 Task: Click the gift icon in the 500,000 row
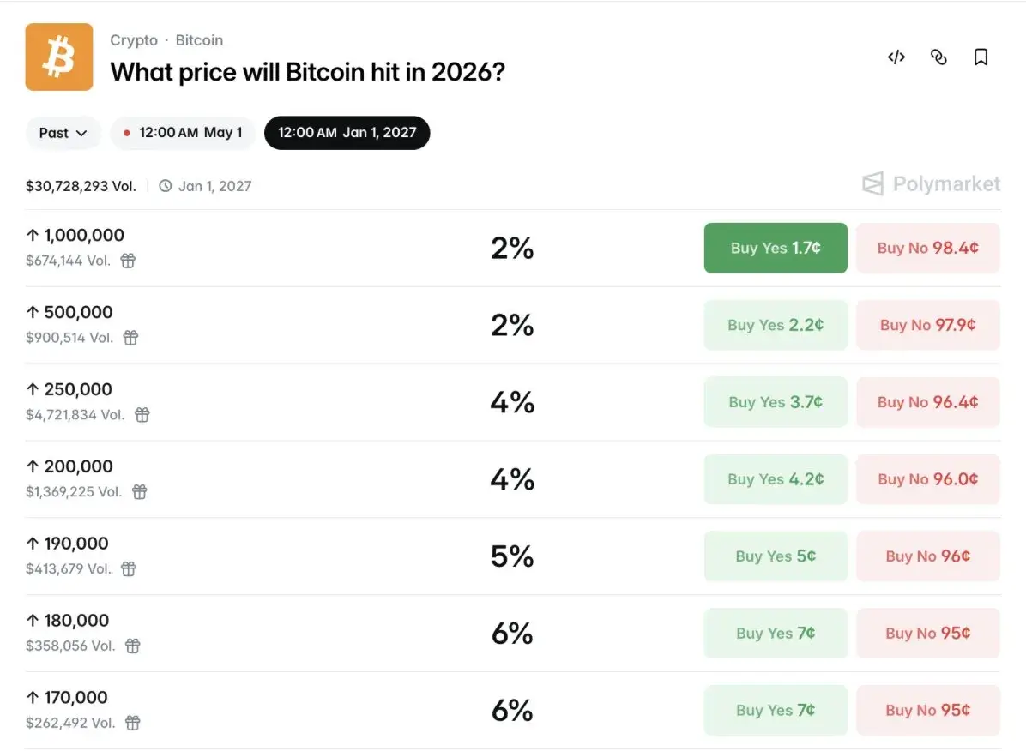click(130, 338)
